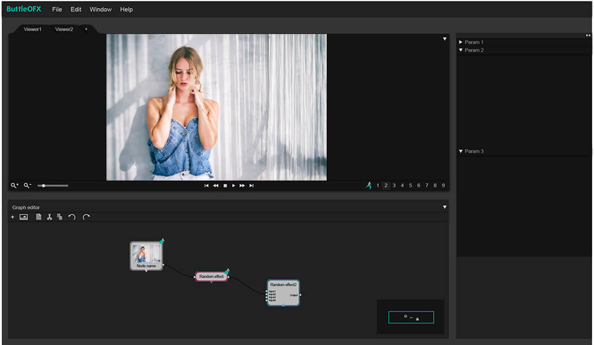This screenshot has width=594, height=345.
Task: Click the redo arrow in Graph editor
Action: click(86, 217)
